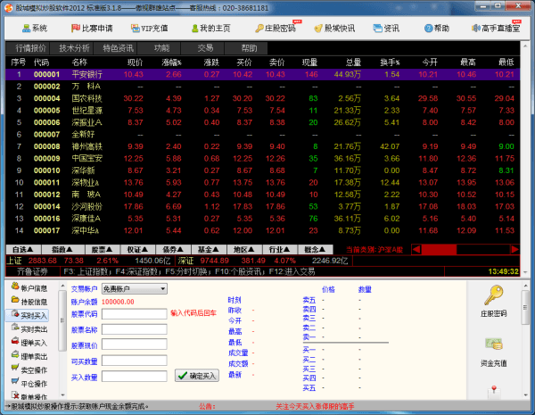
Task: Open the 帮助 menu in black bar
Action: pyautogui.click(x=246, y=48)
